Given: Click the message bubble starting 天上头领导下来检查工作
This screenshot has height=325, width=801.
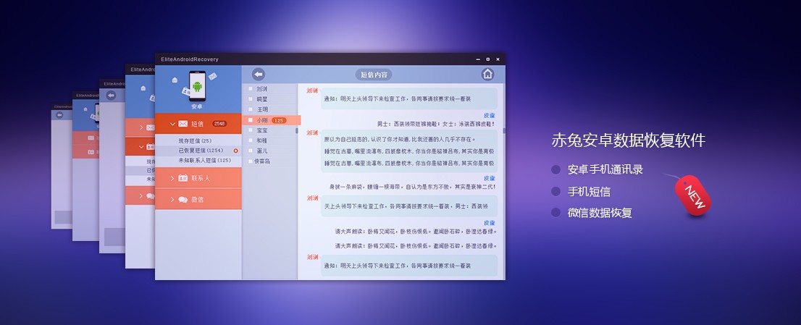Looking at the screenshot, I should [408, 206].
